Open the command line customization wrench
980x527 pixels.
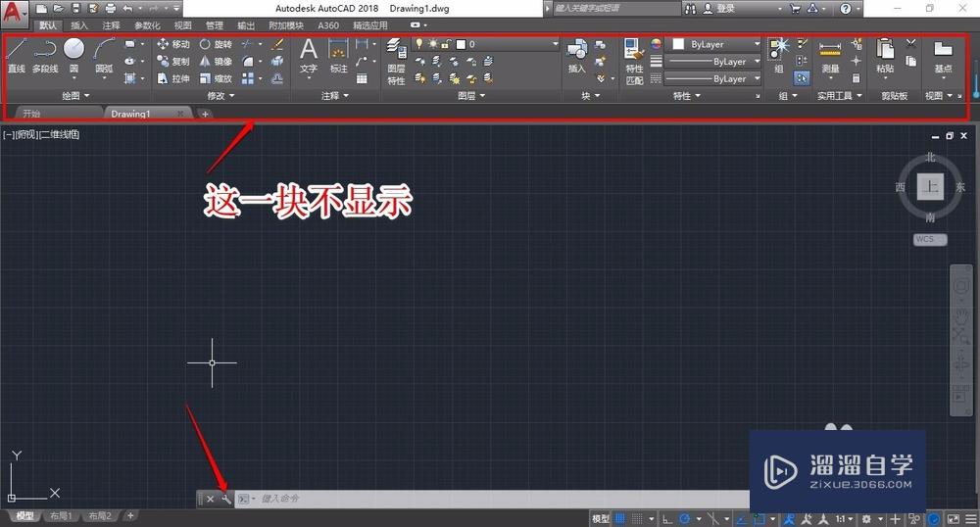[x=225, y=499]
